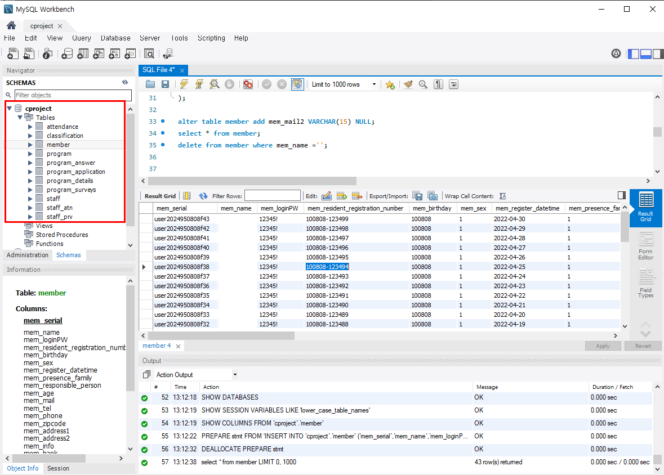The width and height of the screenshot is (664, 475).
Task: Open the Database menu
Action: [x=115, y=38]
